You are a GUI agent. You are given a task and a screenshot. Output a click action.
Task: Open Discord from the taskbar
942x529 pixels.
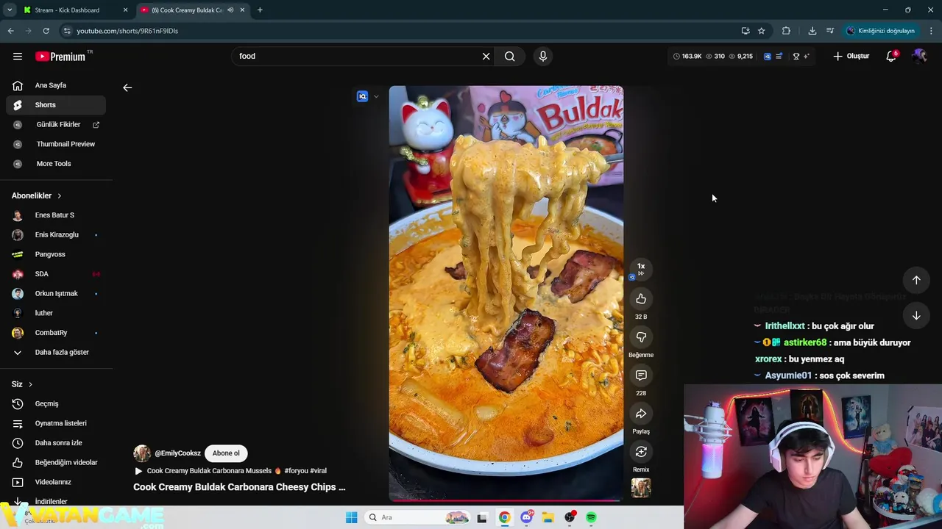click(x=526, y=517)
